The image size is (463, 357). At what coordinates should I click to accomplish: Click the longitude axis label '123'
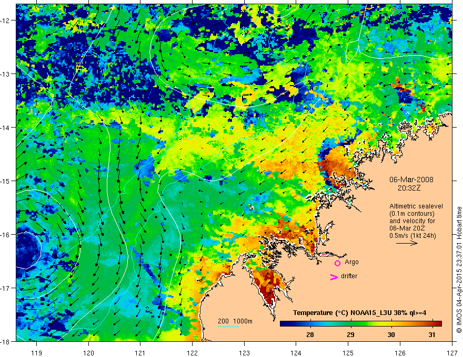tap(244, 353)
